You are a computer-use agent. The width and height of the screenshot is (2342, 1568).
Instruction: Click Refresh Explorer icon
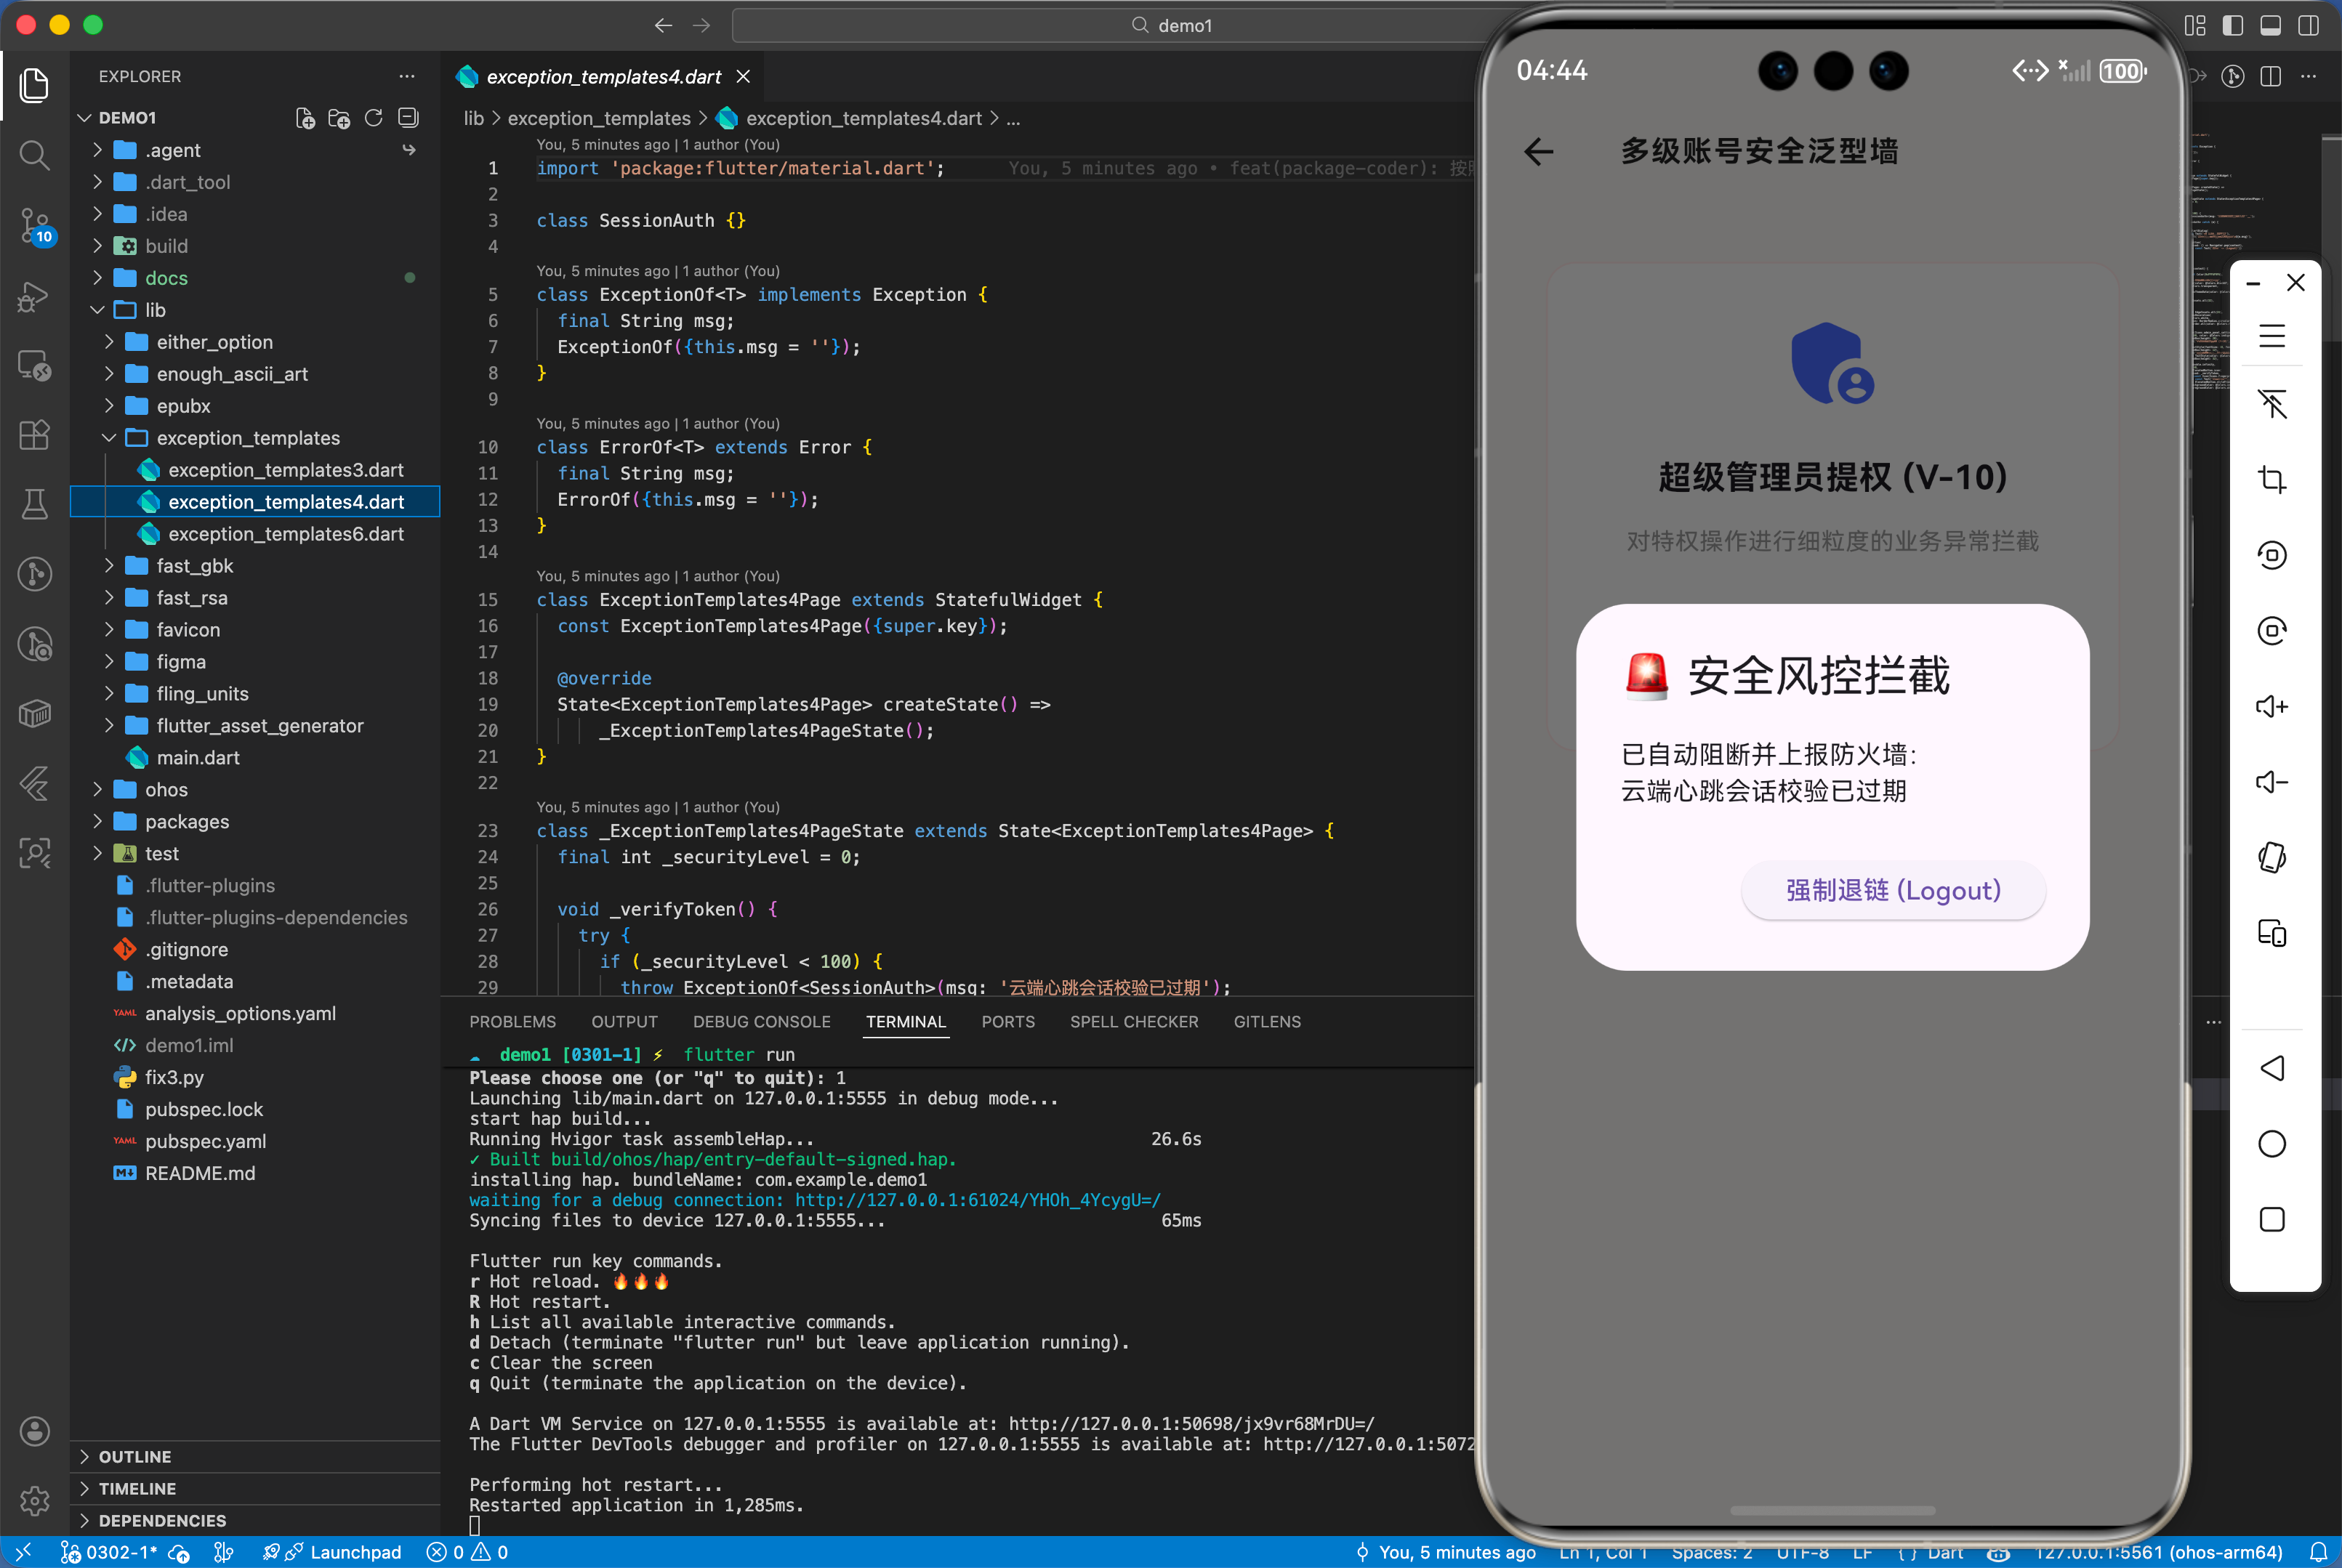pos(373,118)
